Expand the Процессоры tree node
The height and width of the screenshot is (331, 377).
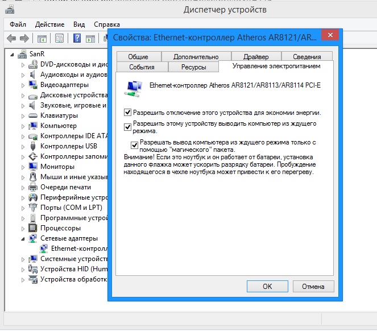23,228
